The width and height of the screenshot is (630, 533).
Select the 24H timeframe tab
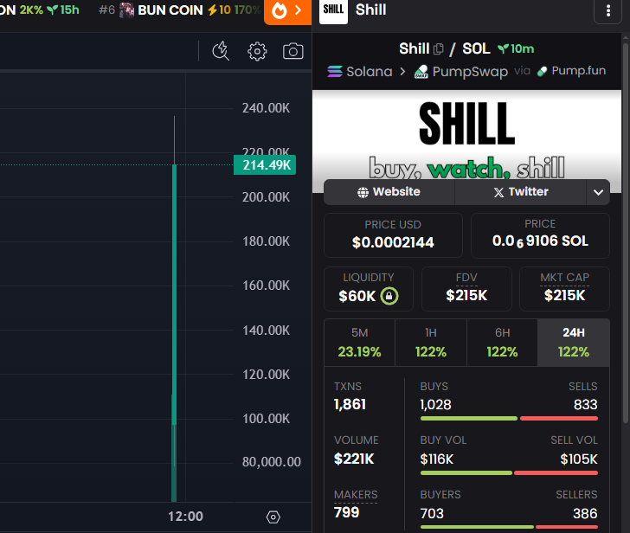tap(574, 343)
